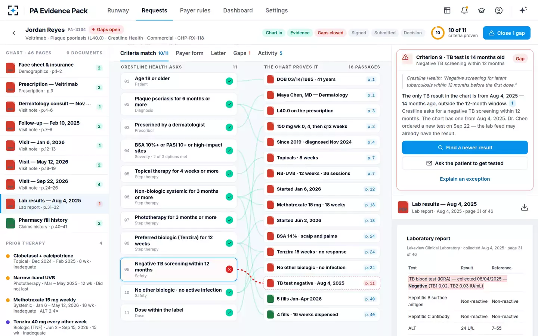This screenshot has height=336, width=538.
Task: Click the graduation cap help icon
Action: click(482, 10)
